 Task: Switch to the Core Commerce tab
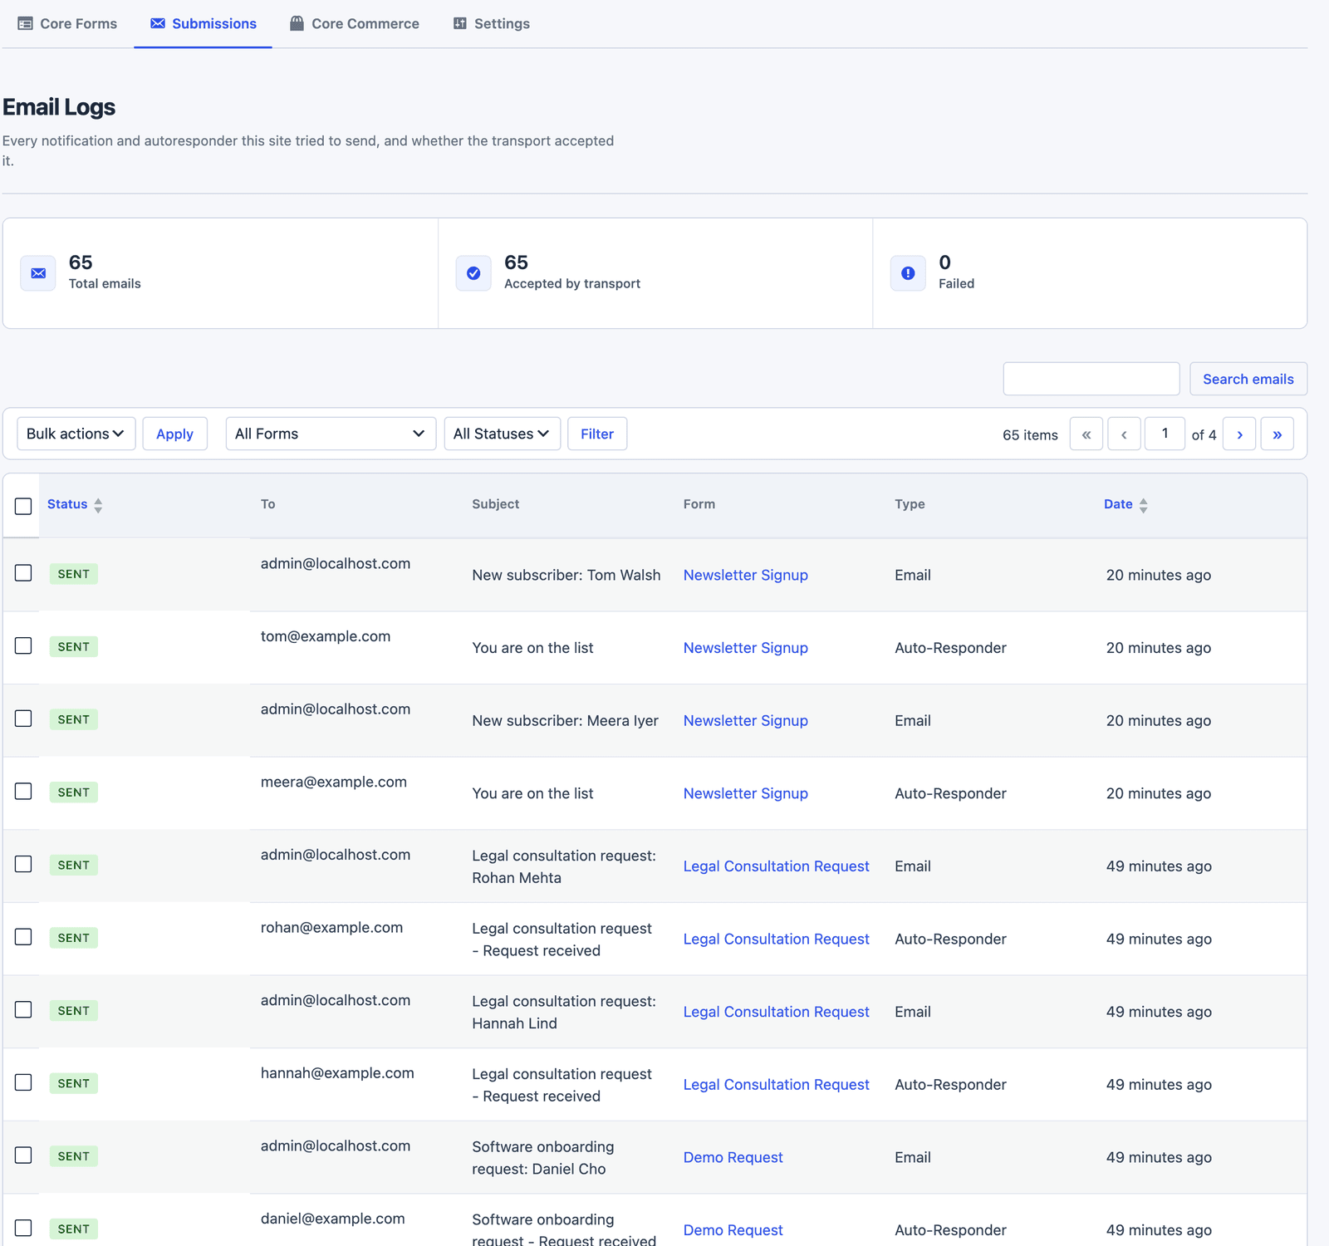tap(355, 23)
